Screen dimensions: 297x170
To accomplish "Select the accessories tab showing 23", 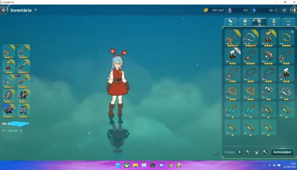I will click(259, 22).
